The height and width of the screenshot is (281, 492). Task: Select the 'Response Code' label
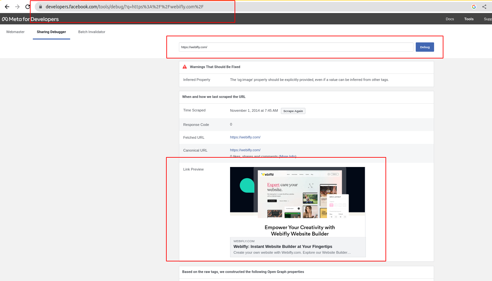(x=196, y=125)
